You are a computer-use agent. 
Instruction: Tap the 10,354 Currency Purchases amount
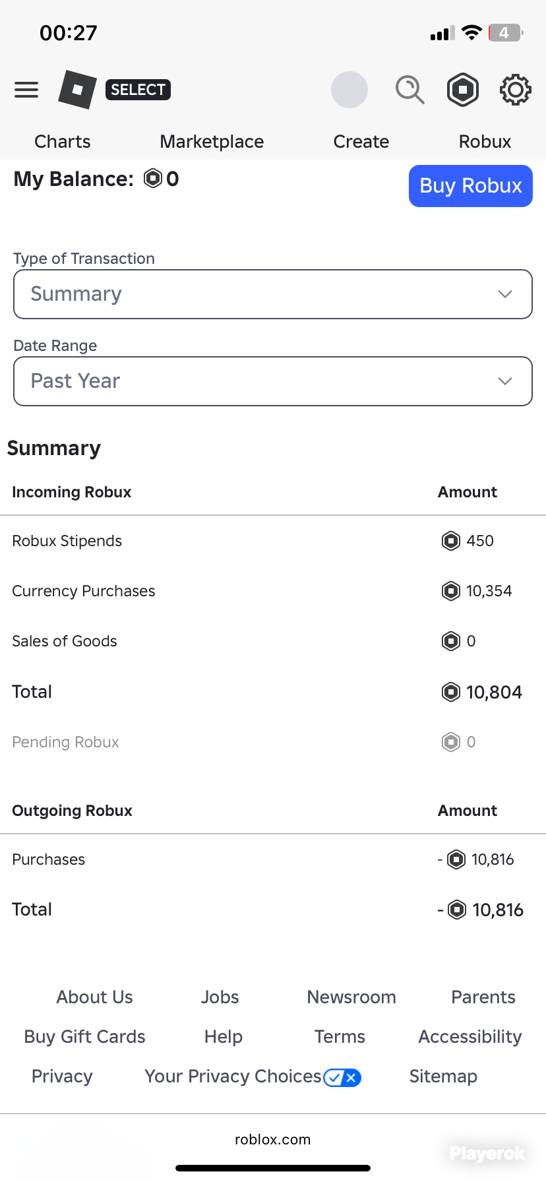[489, 591]
